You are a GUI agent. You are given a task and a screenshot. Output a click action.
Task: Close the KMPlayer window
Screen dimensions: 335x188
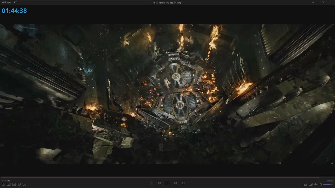[x=332, y=2]
